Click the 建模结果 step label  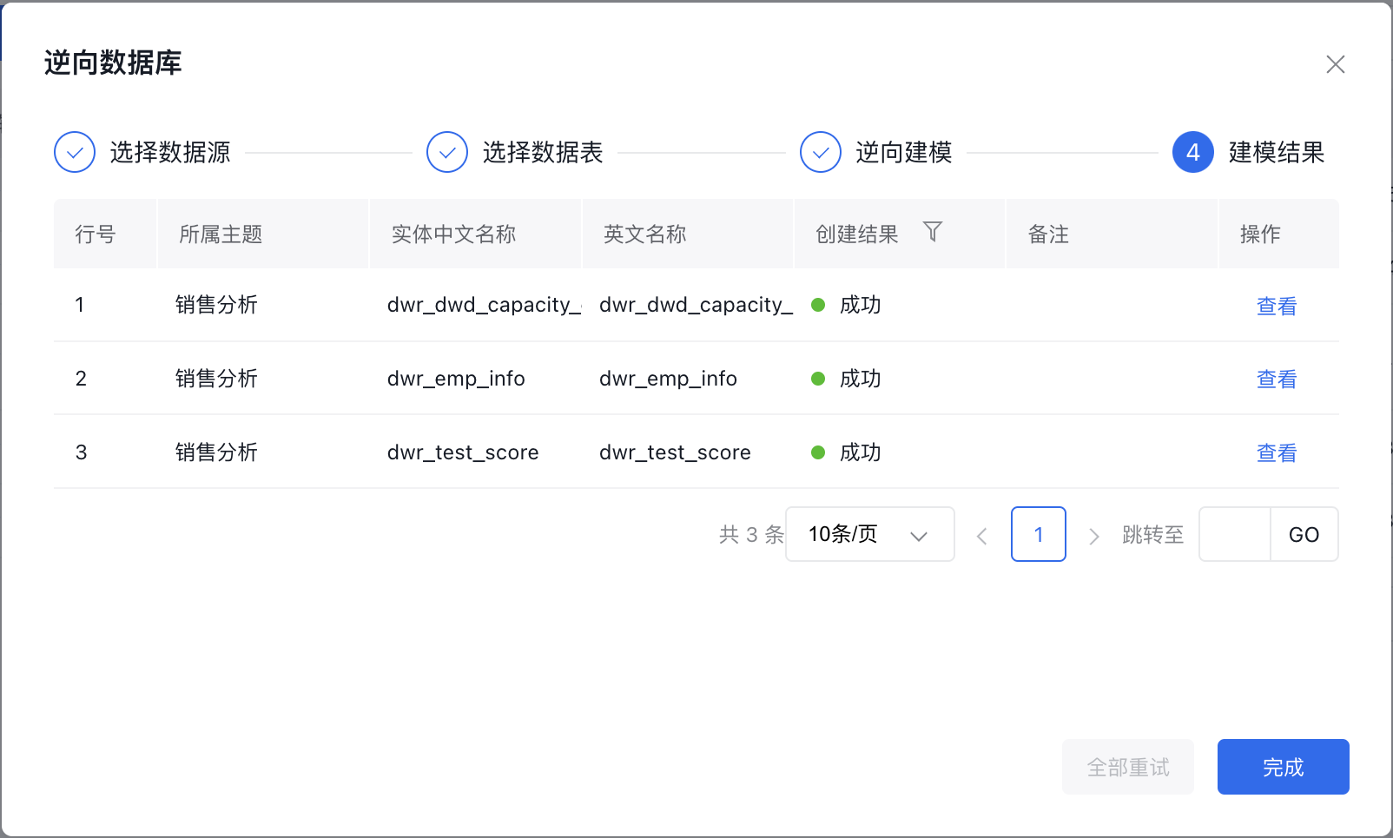1276,153
